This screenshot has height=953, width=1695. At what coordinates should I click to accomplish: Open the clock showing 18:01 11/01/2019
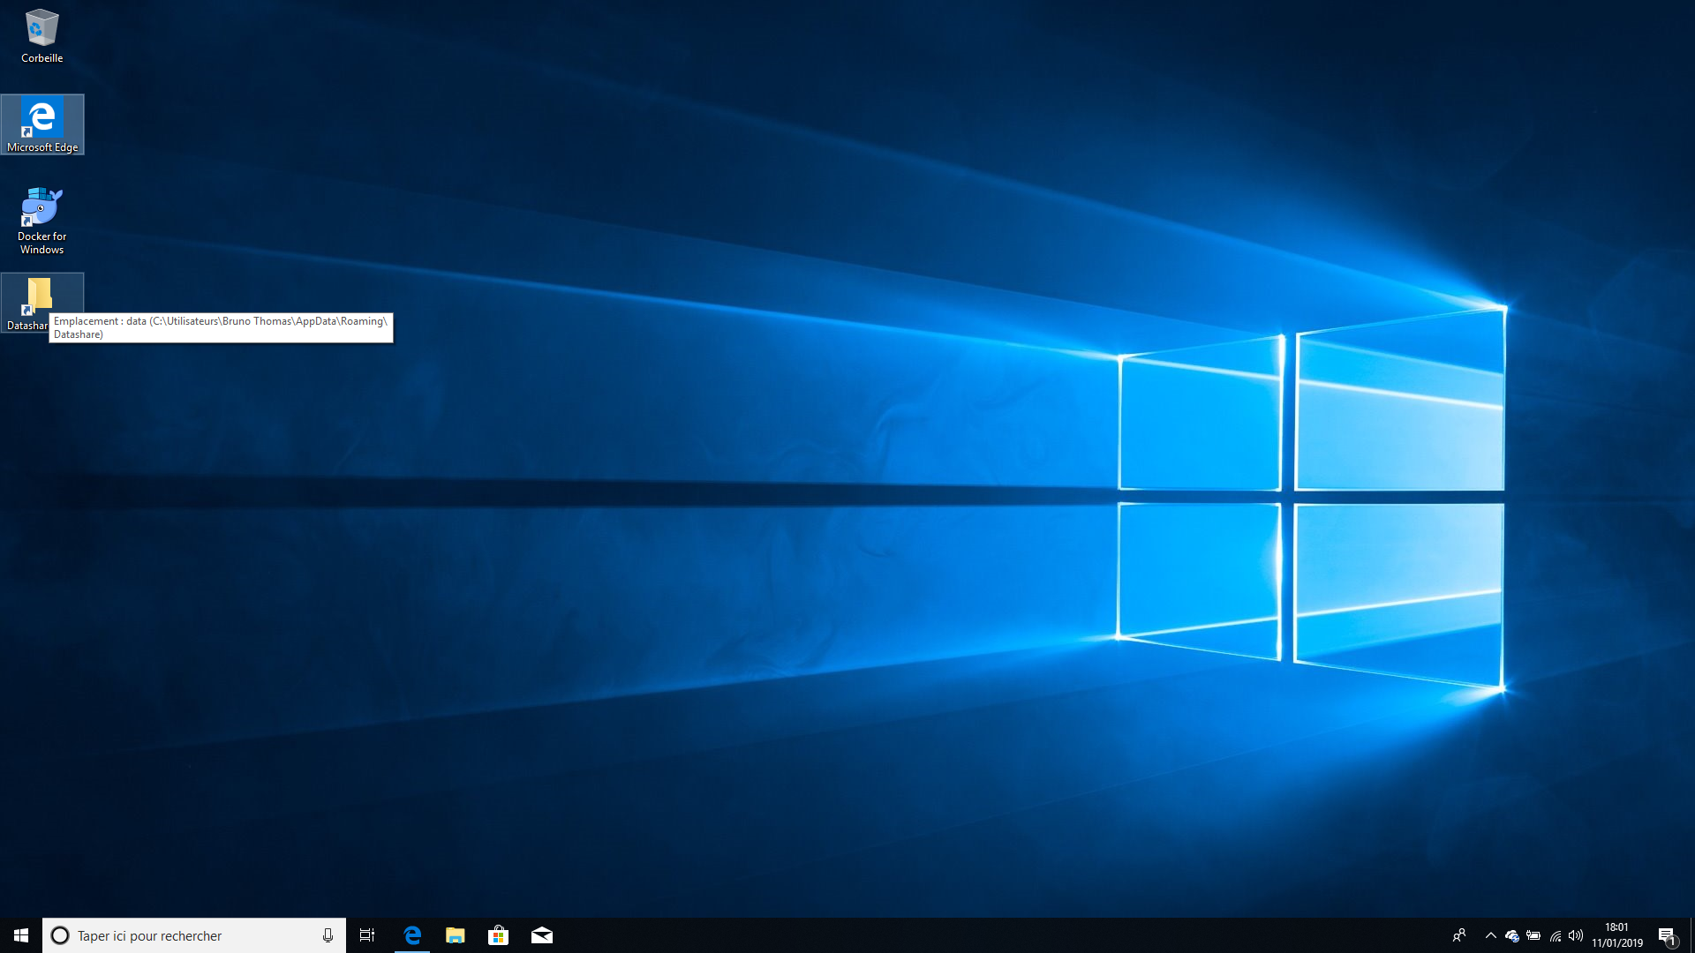tap(1617, 935)
